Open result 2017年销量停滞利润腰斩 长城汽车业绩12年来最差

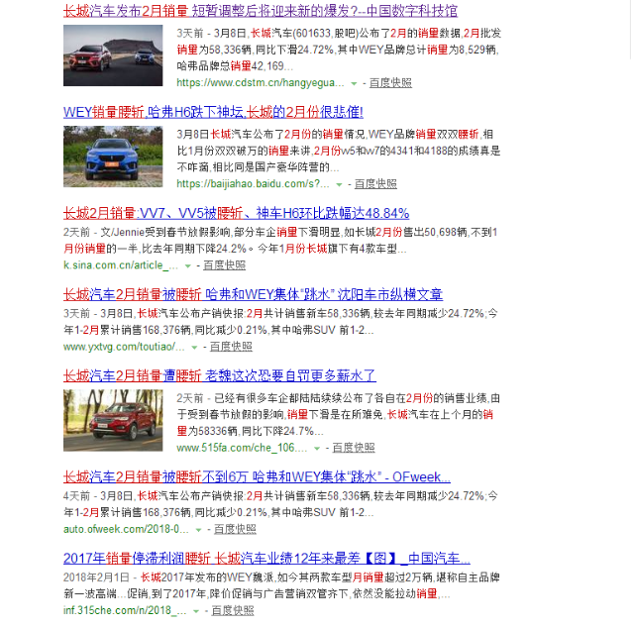[266, 559]
